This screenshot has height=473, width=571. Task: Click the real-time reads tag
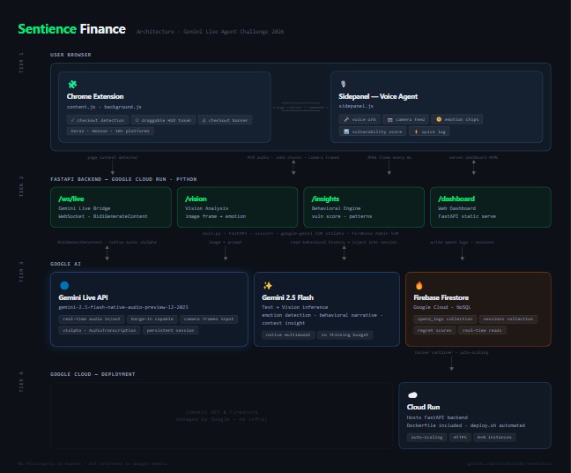[x=482, y=330]
